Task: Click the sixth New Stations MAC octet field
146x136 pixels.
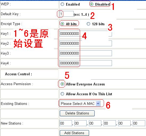Action: [139, 123]
